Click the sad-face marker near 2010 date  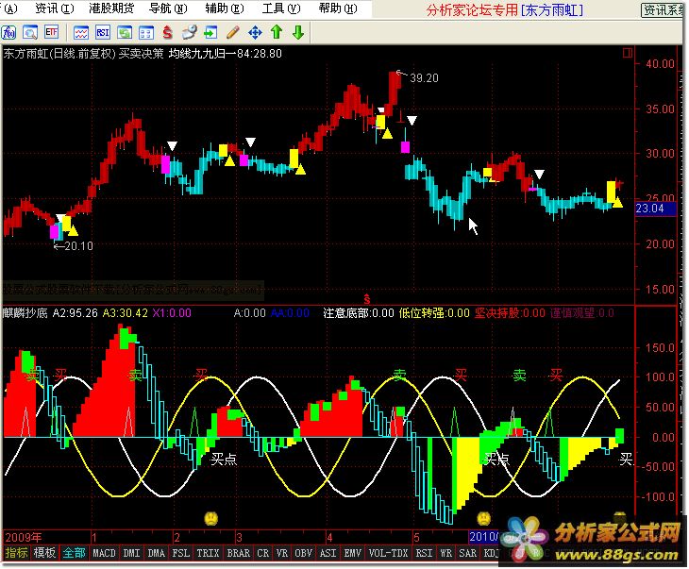click(484, 518)
